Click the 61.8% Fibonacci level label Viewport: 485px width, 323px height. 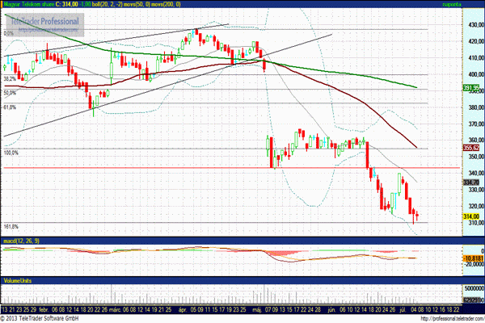tap(11, 107)
